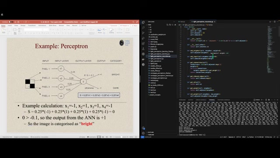This screenshot has width=280, height=158.
Task: Open the Extensions view in the activity bar
Action: tap(143, 43)
